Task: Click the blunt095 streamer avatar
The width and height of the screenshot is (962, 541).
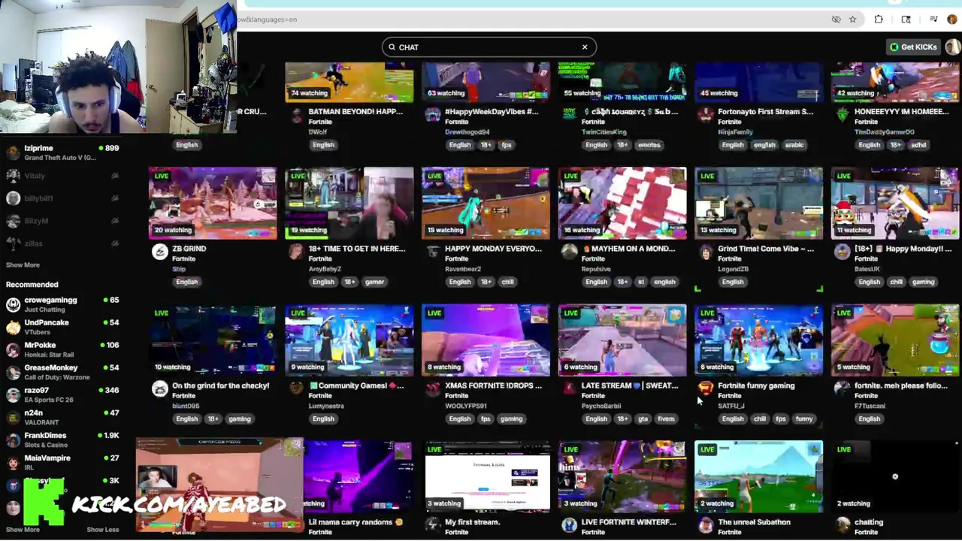Action: click(x=159, y=388)
